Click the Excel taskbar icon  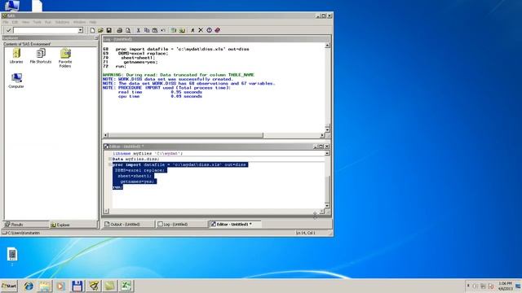(126, 286)
